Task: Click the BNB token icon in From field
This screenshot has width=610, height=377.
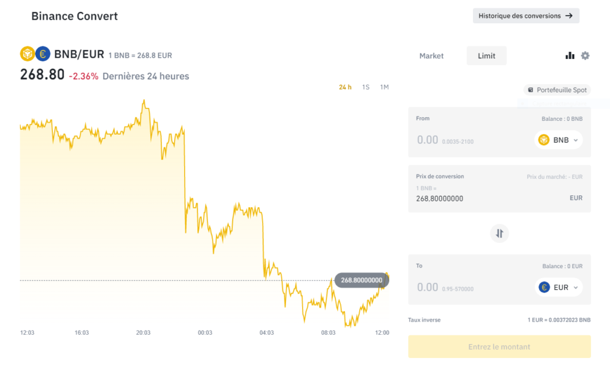Action: pyautogui.click(x=545, y=139)
